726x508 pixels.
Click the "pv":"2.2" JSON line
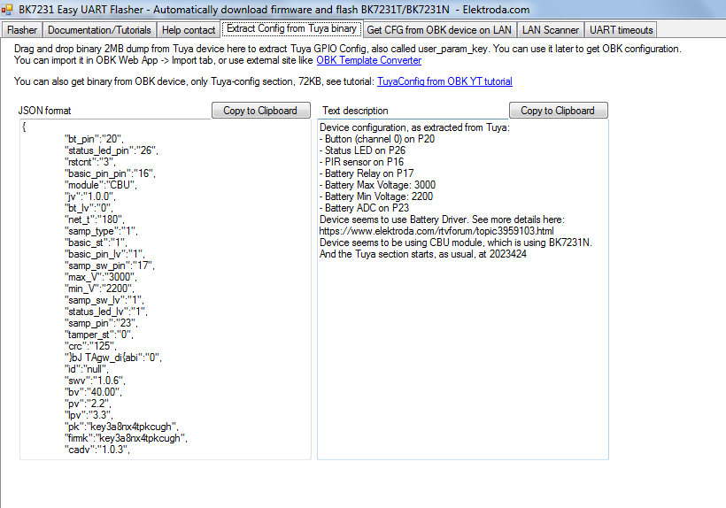pyautogui.click(x=88, y=404)
